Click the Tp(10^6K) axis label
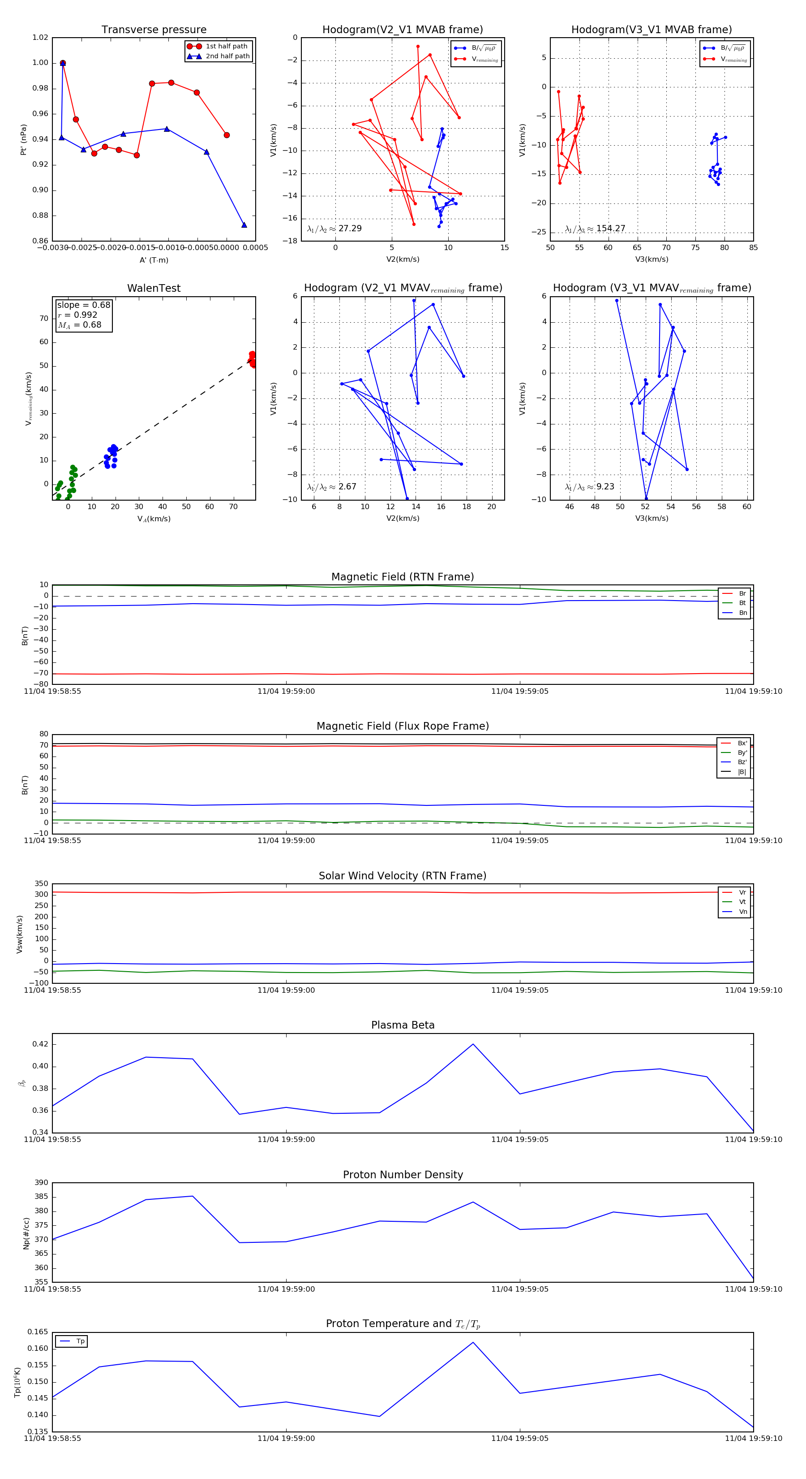 point(17,1383)
